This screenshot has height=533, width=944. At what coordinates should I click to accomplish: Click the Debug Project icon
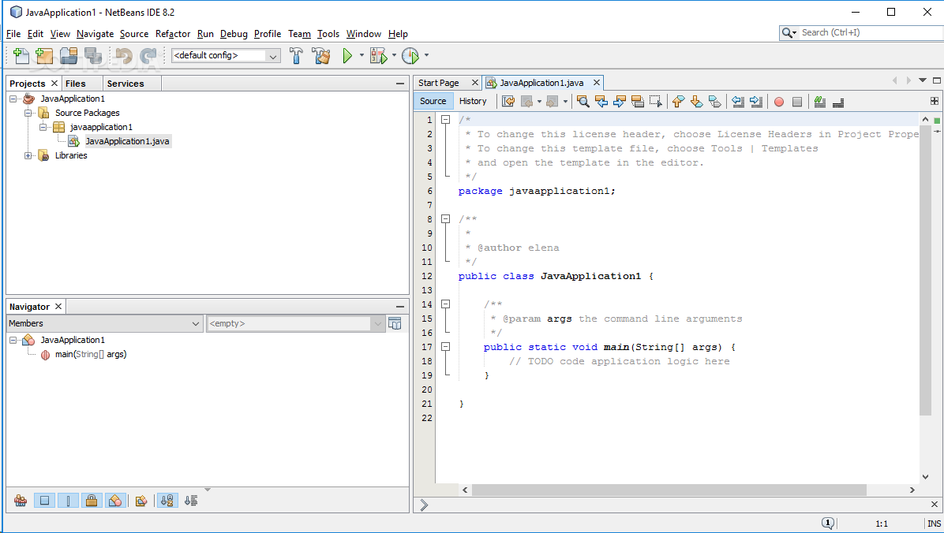(x=379, y=55)
